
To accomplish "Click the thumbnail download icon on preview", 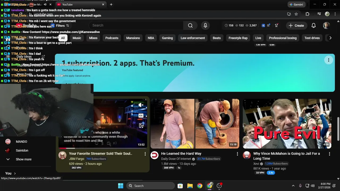I will tap(141, 125).
